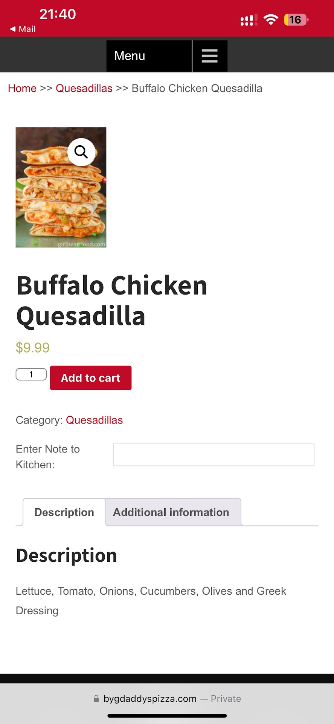Open the hamburger menu icon
334x724 pixels.
(210, 56)
